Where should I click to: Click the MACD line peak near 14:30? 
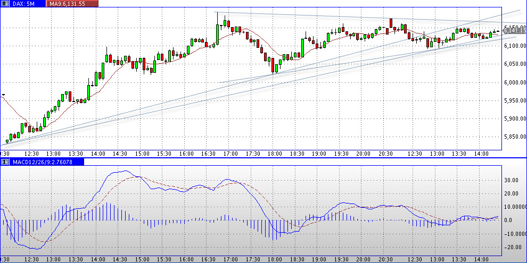[123, 171]
